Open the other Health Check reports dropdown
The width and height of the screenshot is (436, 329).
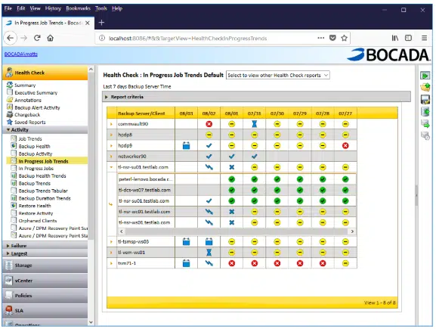point(278,75)
